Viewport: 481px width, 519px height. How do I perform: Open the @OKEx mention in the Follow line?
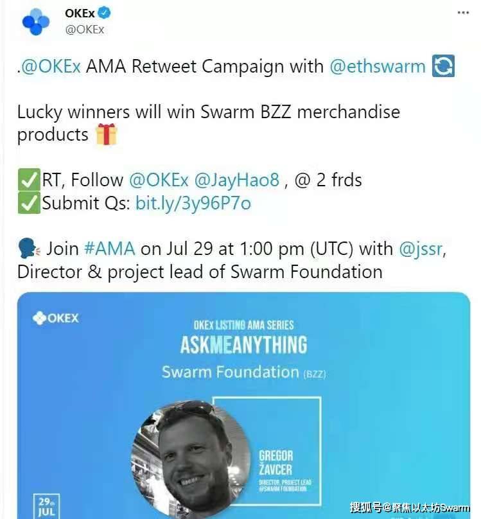click(159, 180)
